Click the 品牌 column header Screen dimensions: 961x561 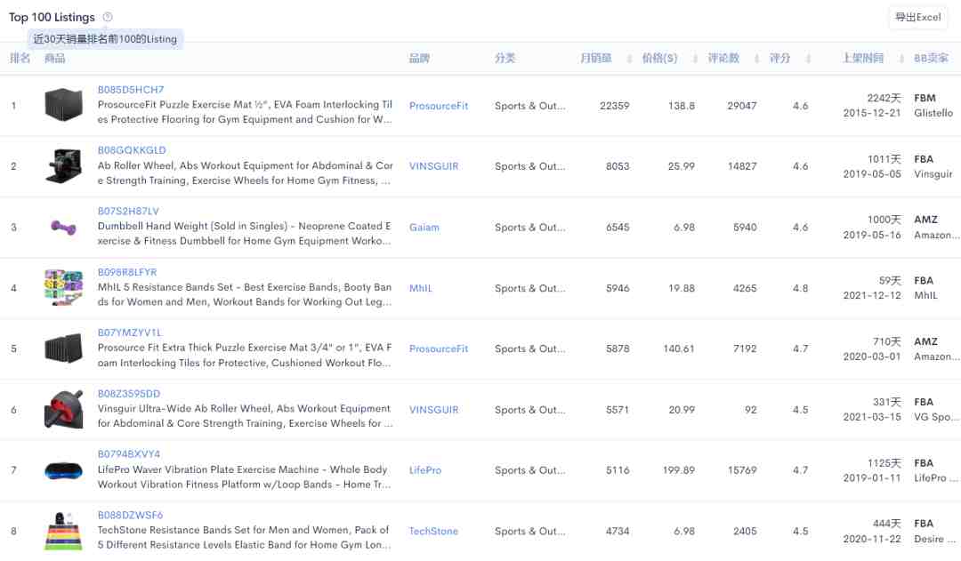tap(419, 58)
